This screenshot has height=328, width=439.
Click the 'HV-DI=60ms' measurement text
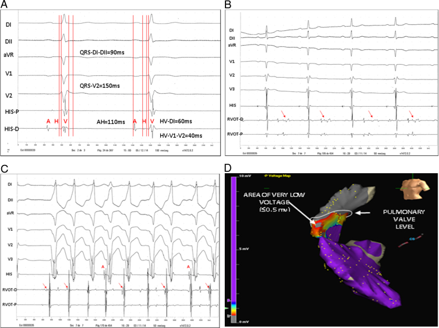176,121
